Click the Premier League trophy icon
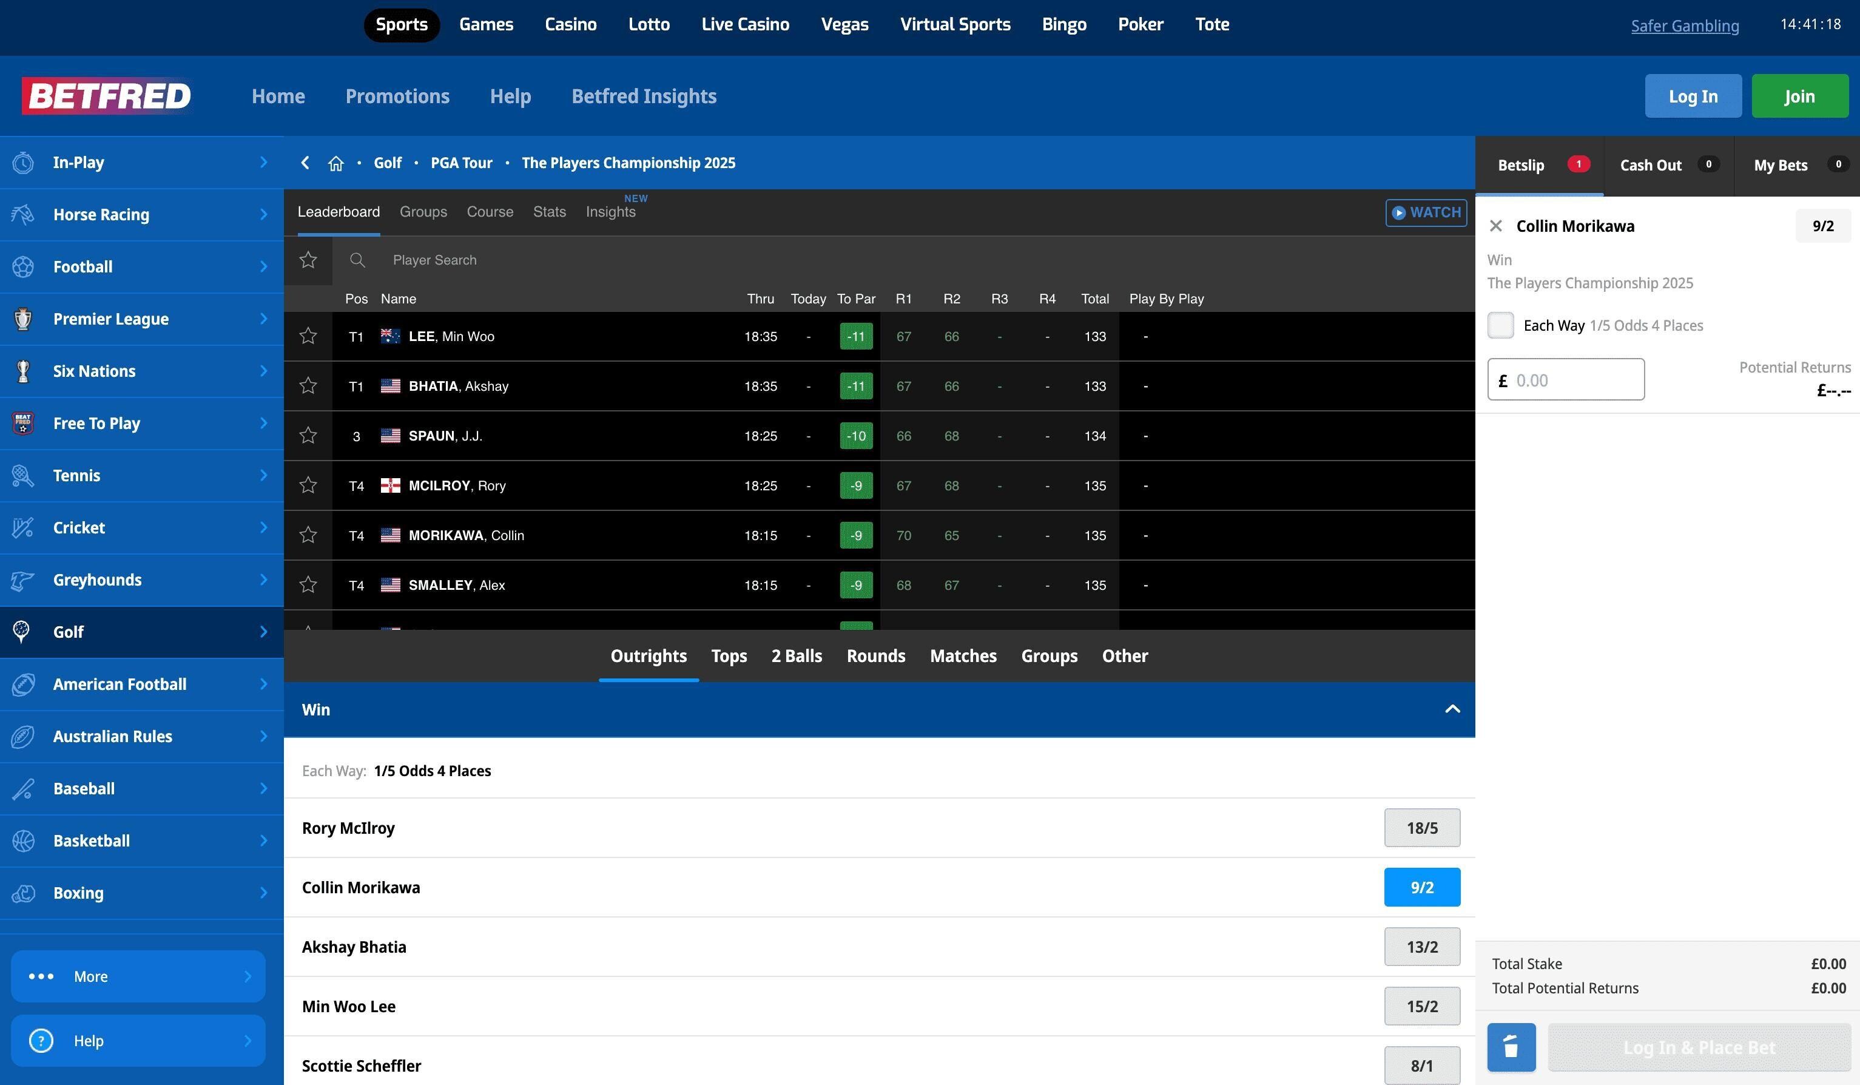Image resolution: width=1860 pixels, height=1085 pixels. coord(23,319)
